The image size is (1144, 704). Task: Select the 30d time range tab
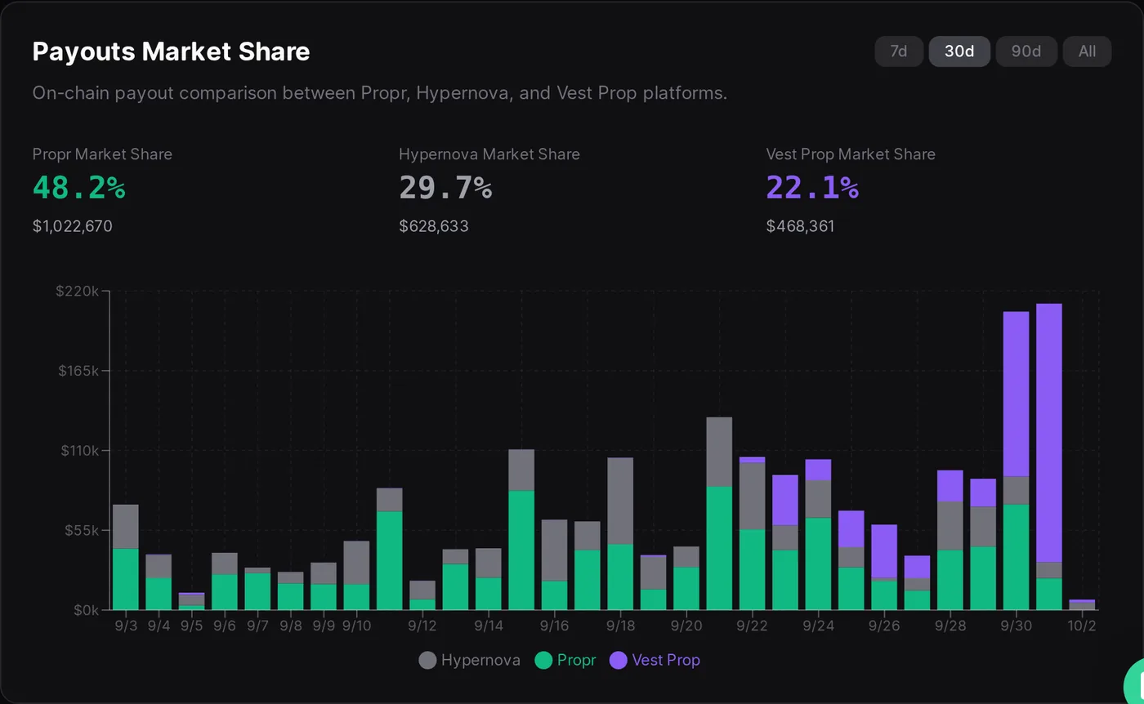pos(959,51)
